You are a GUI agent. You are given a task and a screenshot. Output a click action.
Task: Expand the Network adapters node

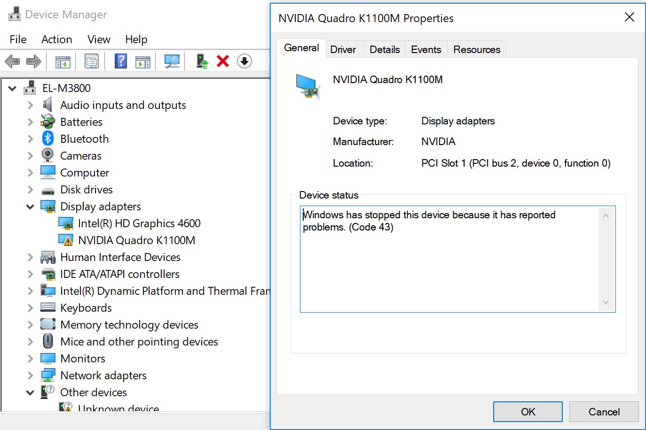point(31,376)
